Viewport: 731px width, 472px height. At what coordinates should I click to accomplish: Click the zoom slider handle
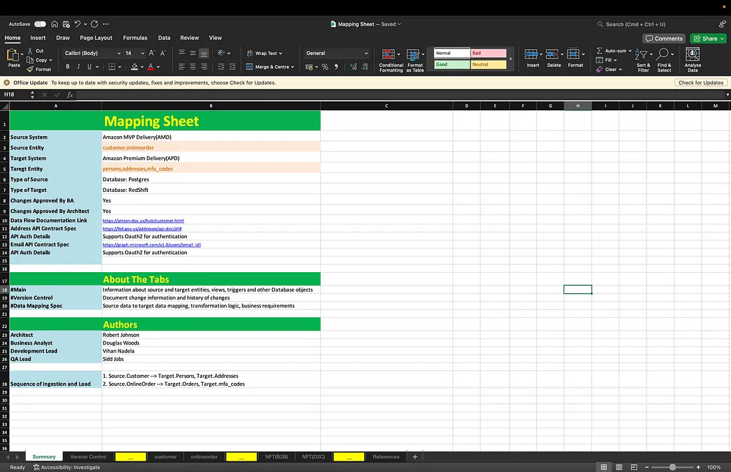pos(673,467)
